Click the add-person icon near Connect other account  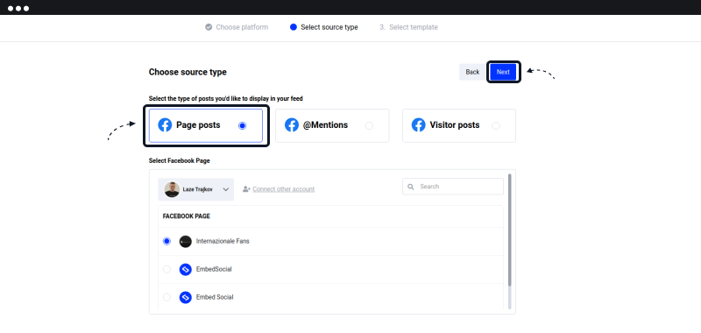(x=246, y=189)
